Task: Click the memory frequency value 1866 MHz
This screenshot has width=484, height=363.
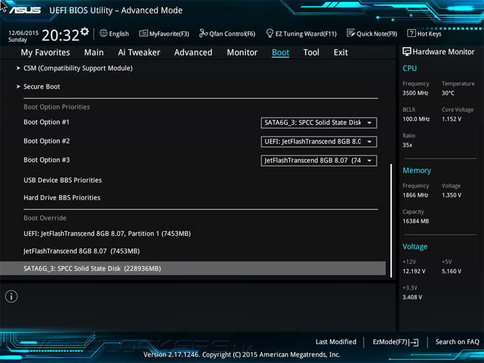Action: tap(415, 195)
